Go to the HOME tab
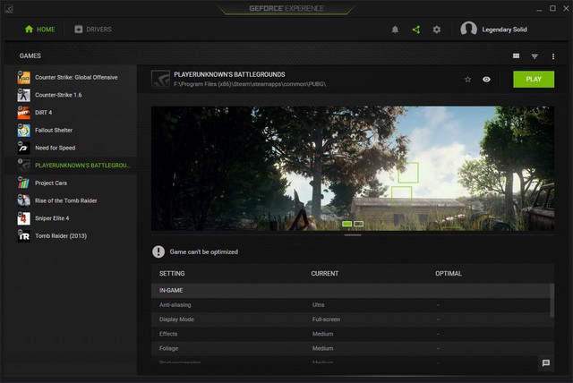Image resolution: width=573 pixels, height=383 pixels. point(39,30)
